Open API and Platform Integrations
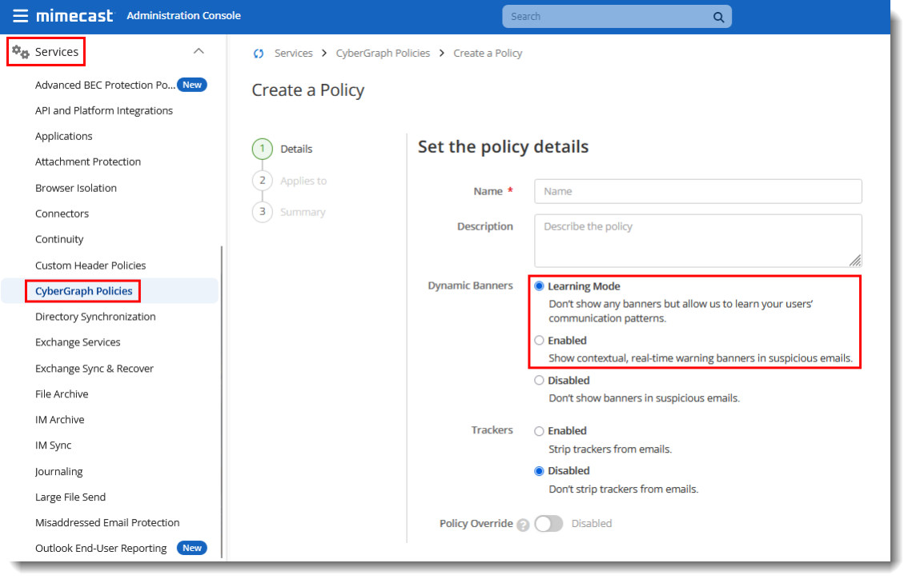 (104, 110)
